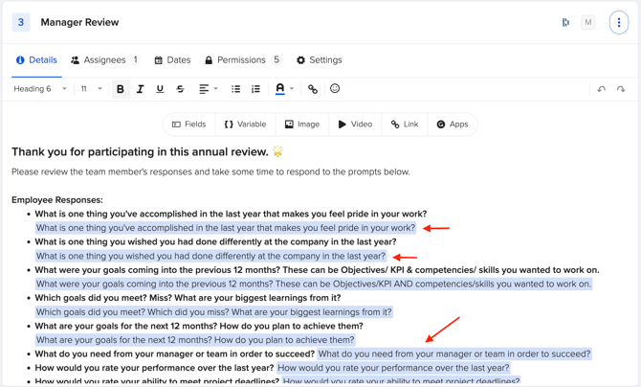Select highlighted variable 'need from your manager or team'
Viewport: 641px width, 387px height.
pos(454,353)
